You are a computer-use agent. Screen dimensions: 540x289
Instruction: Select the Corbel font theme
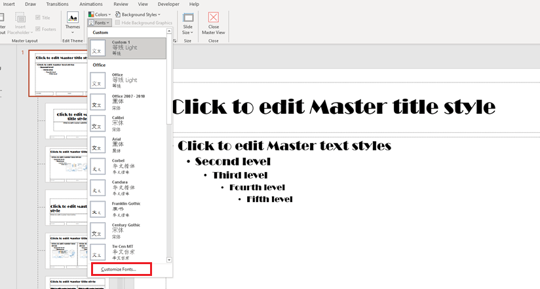[127, 166]
